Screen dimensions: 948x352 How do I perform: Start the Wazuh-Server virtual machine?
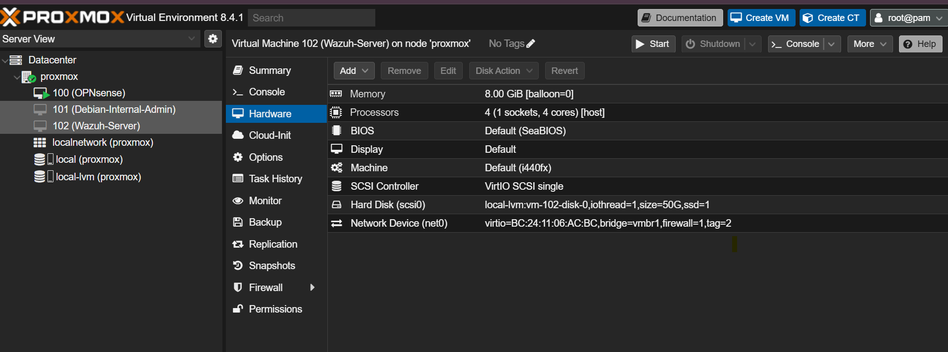coord(653,44)
